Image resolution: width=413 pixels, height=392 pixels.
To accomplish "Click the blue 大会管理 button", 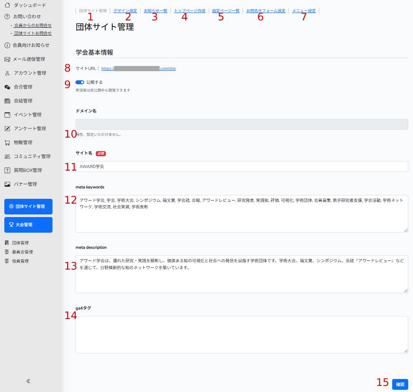I will (28, 225).
